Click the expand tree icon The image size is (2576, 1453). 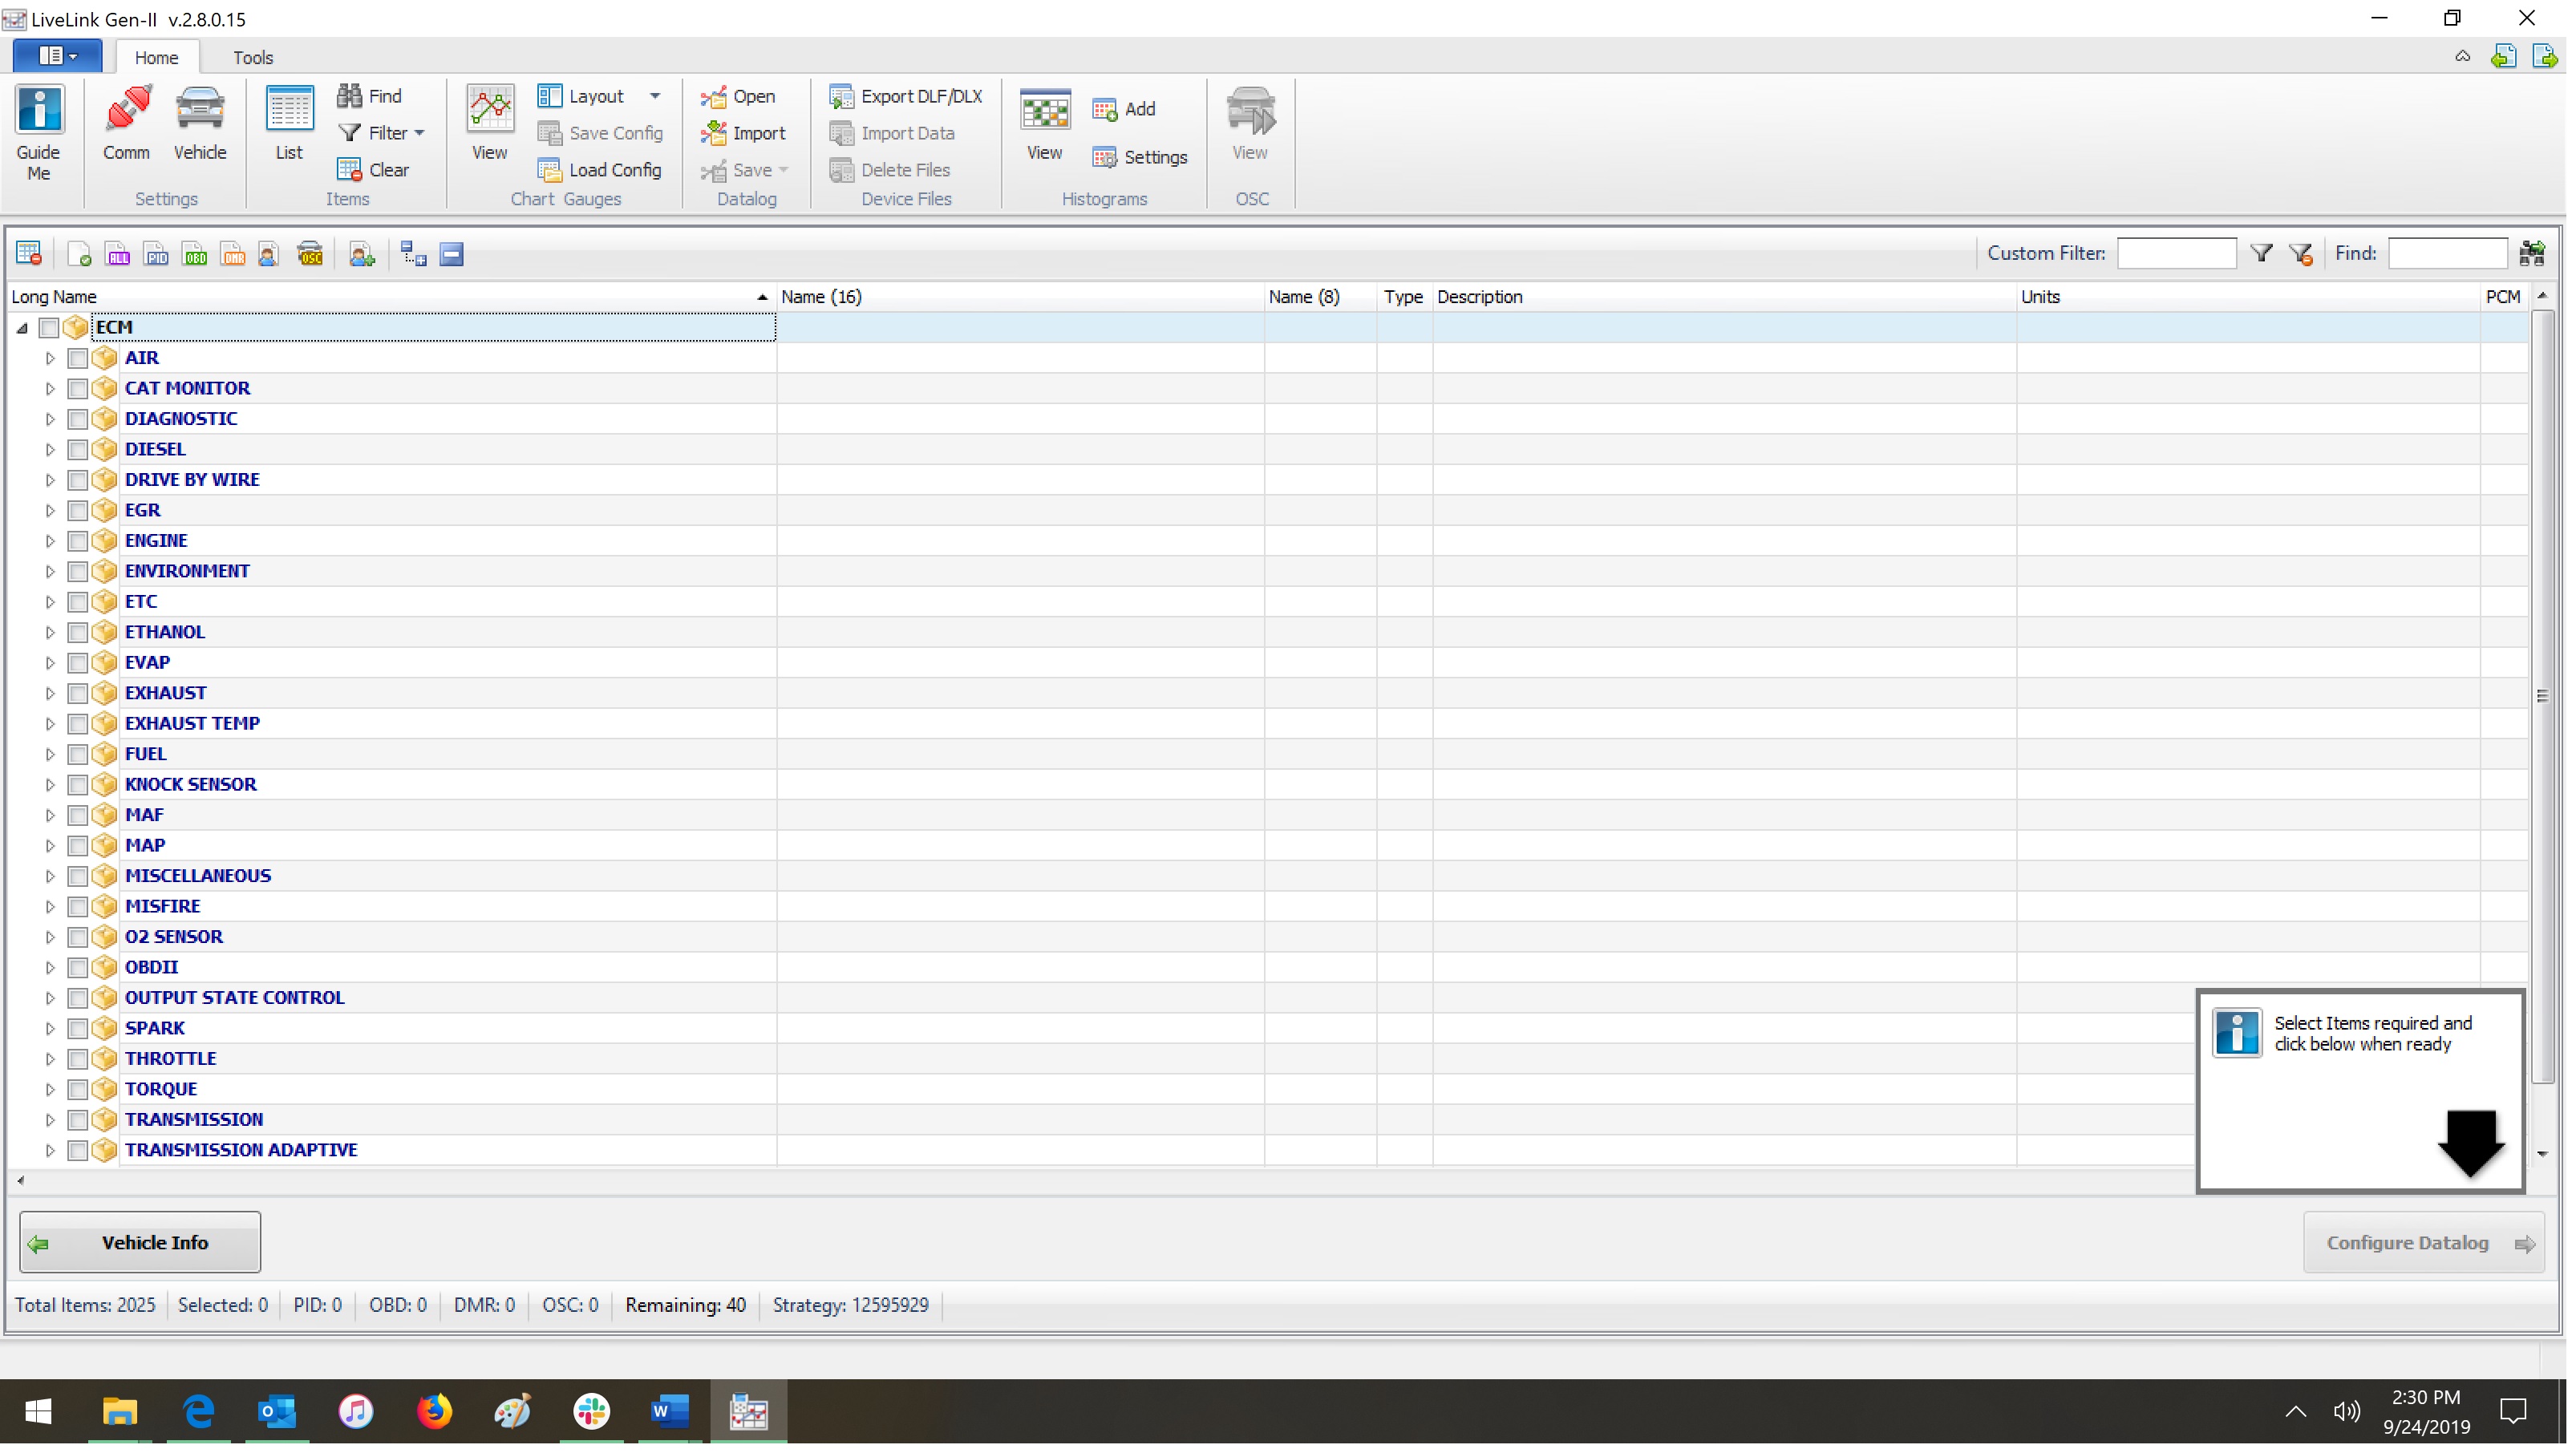pos(413,254)
